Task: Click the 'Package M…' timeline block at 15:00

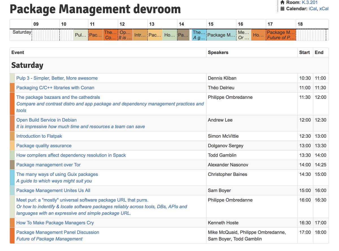Action: coord(221,35)
